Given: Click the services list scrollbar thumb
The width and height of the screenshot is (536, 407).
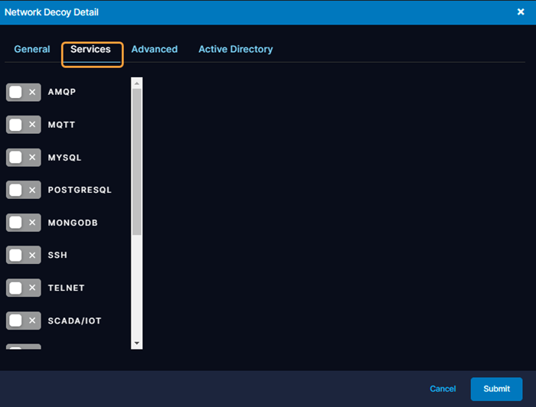Looking at the screenshot, I should (137, 161).
